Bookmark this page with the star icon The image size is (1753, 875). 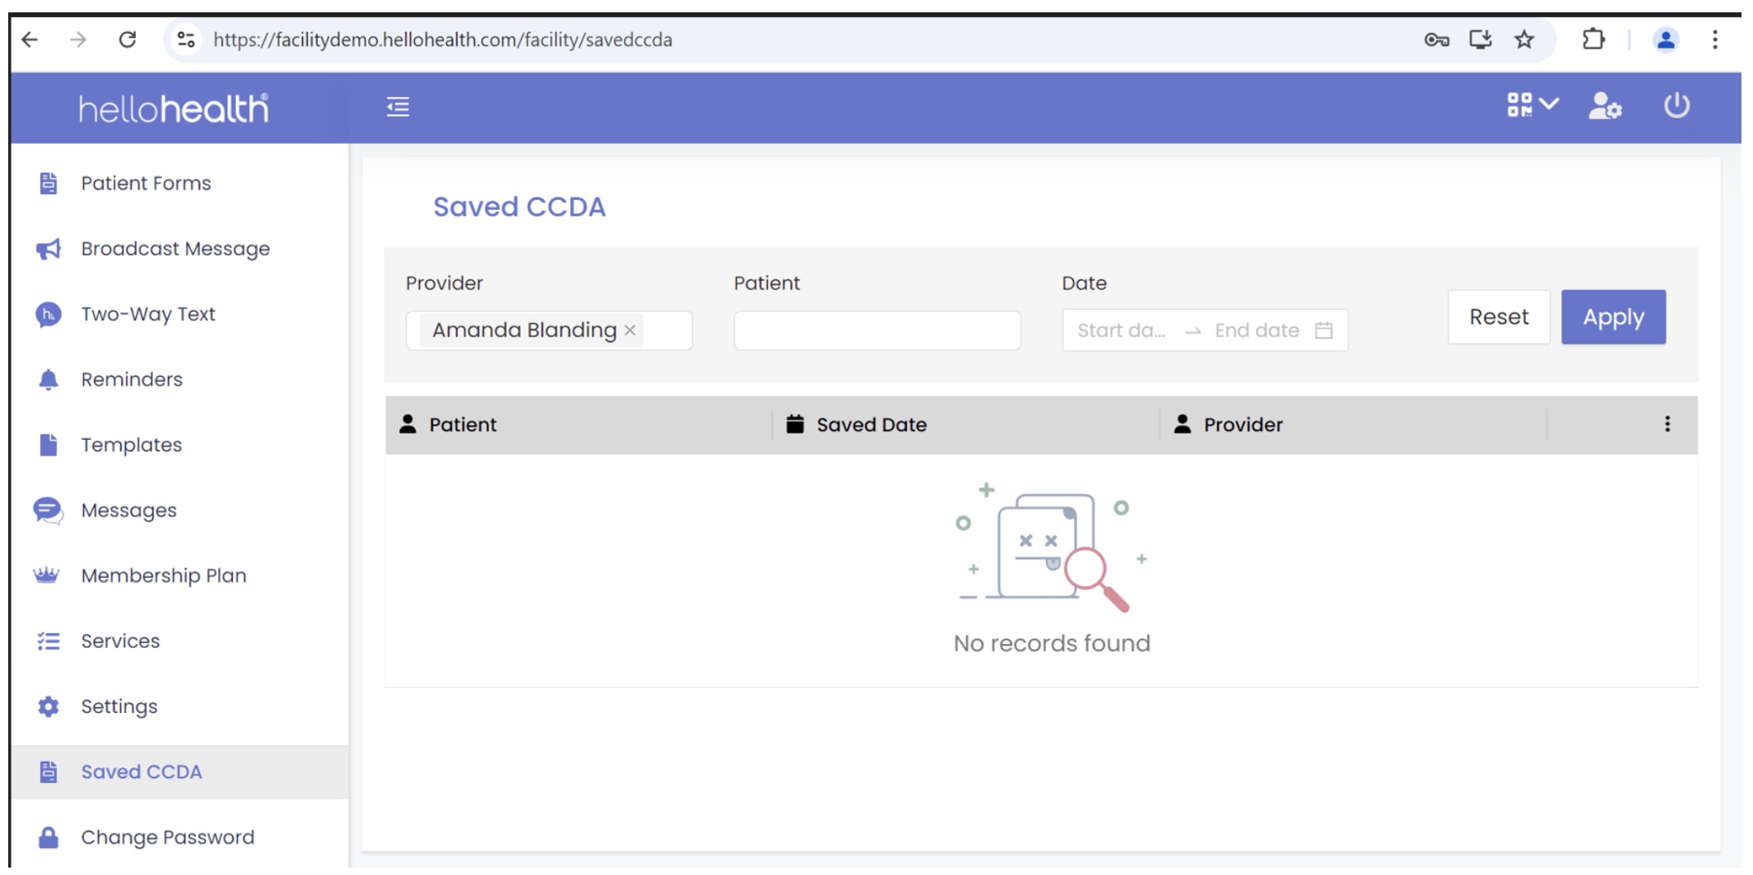(1523, 39)
